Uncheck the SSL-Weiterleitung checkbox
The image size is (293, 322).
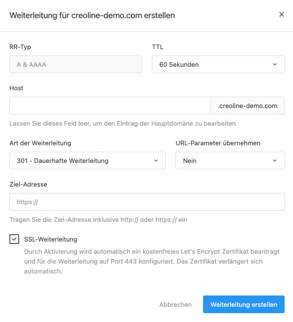point(14,239)
